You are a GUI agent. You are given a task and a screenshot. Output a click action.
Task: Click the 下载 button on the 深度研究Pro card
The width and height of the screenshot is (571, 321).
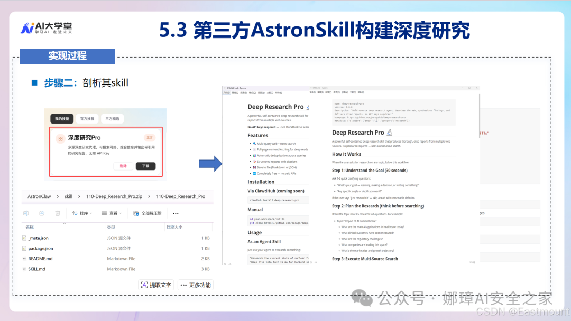pos(146,166)
